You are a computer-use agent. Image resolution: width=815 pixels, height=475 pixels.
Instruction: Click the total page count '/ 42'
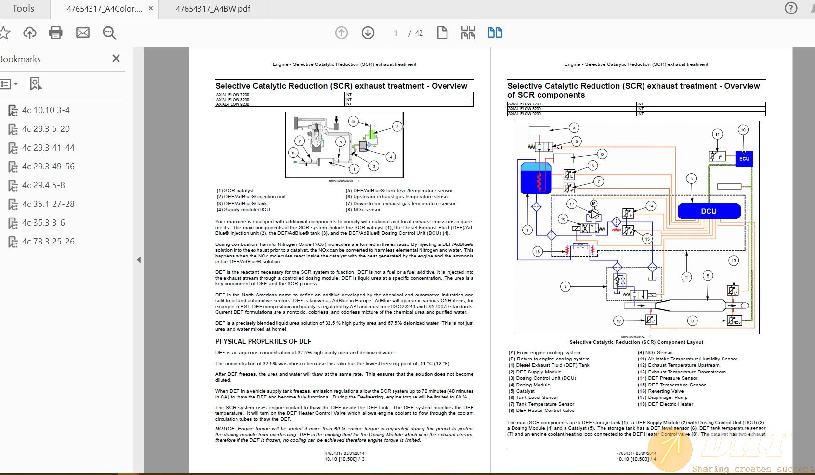pos(416,33)
